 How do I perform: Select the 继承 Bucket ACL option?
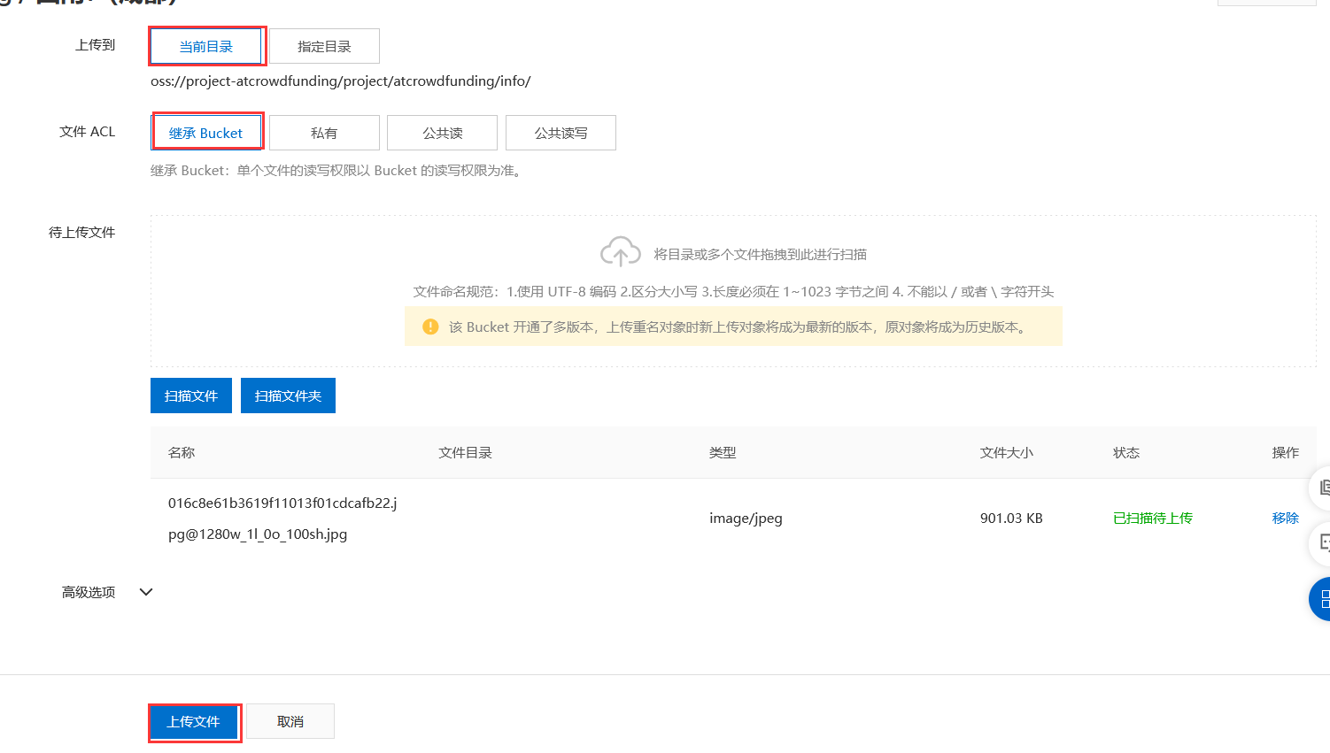(x=207, y=132)
